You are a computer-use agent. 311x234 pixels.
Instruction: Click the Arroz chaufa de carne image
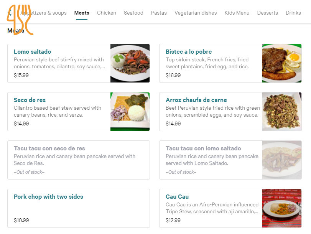pyautogui.click(x=281, y=112)
